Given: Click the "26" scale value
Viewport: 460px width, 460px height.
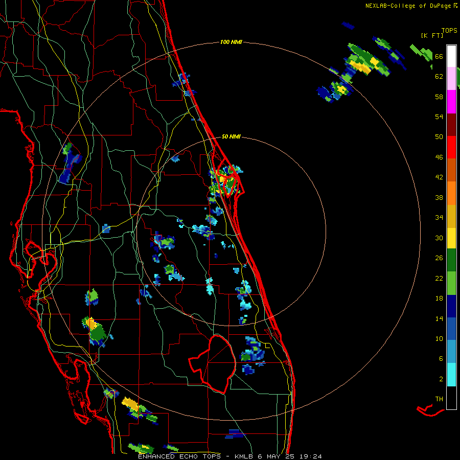Looking at the screenshot, I should click(x=439, y=258).
